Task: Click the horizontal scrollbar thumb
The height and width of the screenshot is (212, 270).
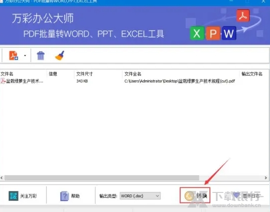Action: (x=102, y=178)
